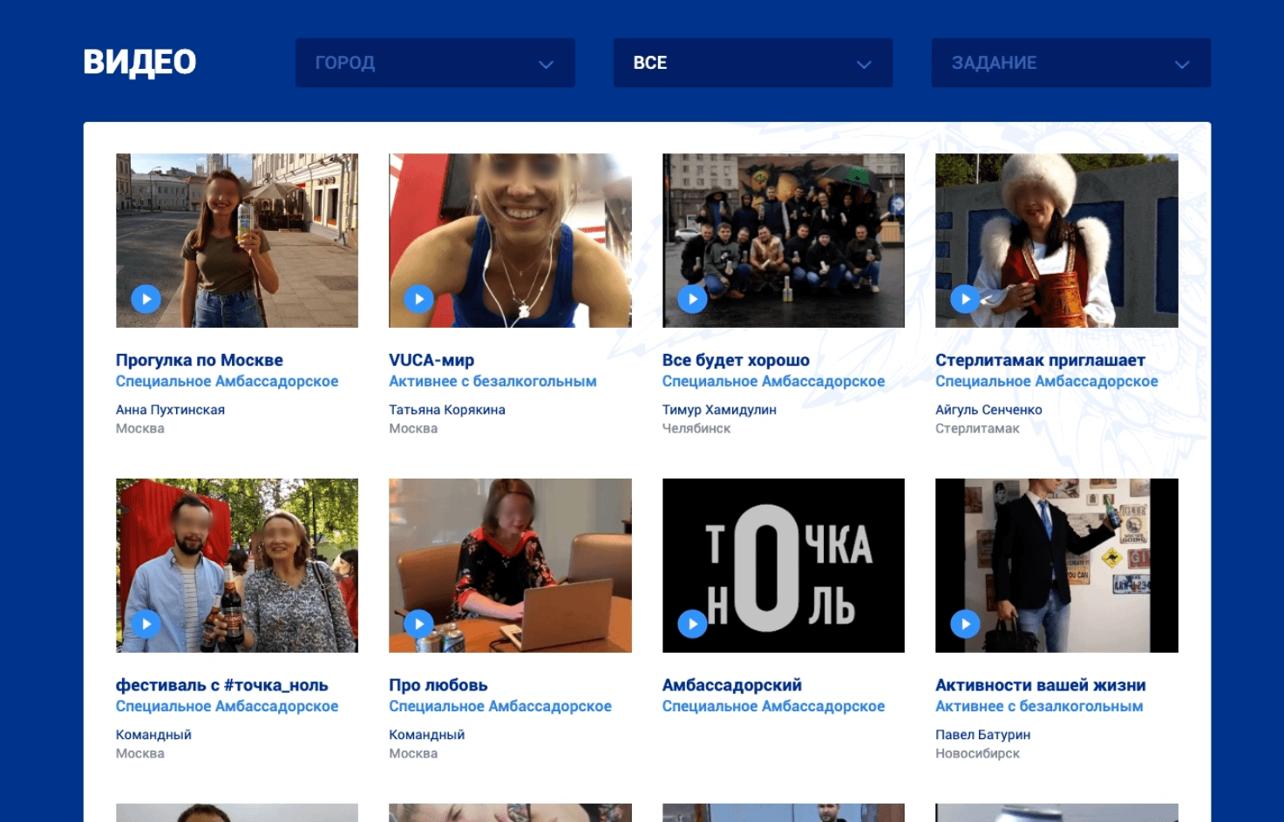Play the фестиваль с #точка_ноль video
Screen dimensions: 1284x822
tap(146, 624)
